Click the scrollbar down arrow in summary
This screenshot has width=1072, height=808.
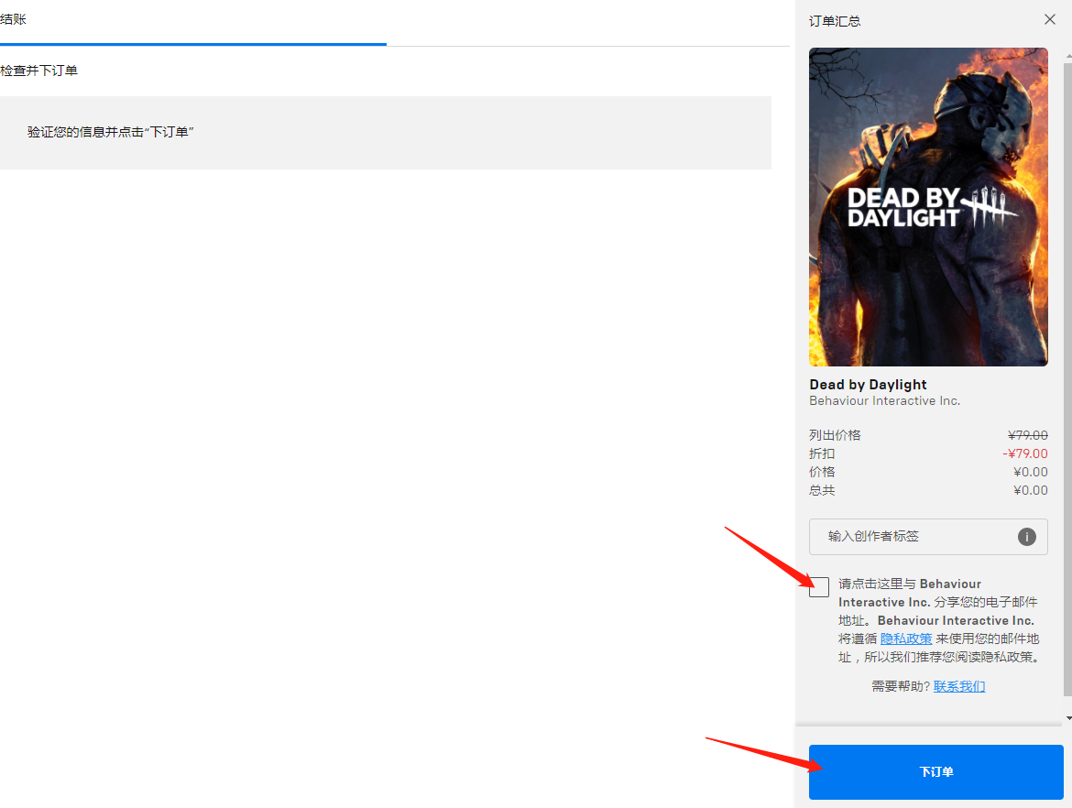tap(1067, 717)
